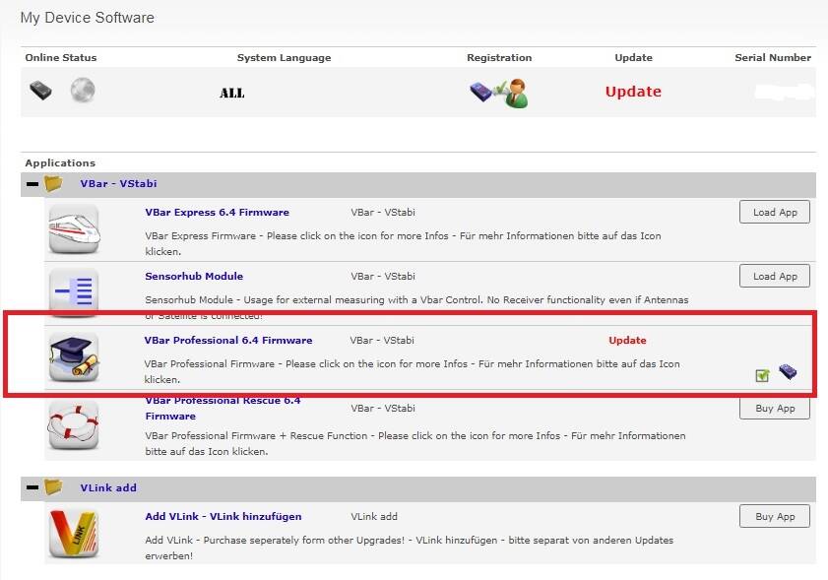Viewport: 828px width, 580px height.
Task: Click the Update column header
Action: coord(633,57)
